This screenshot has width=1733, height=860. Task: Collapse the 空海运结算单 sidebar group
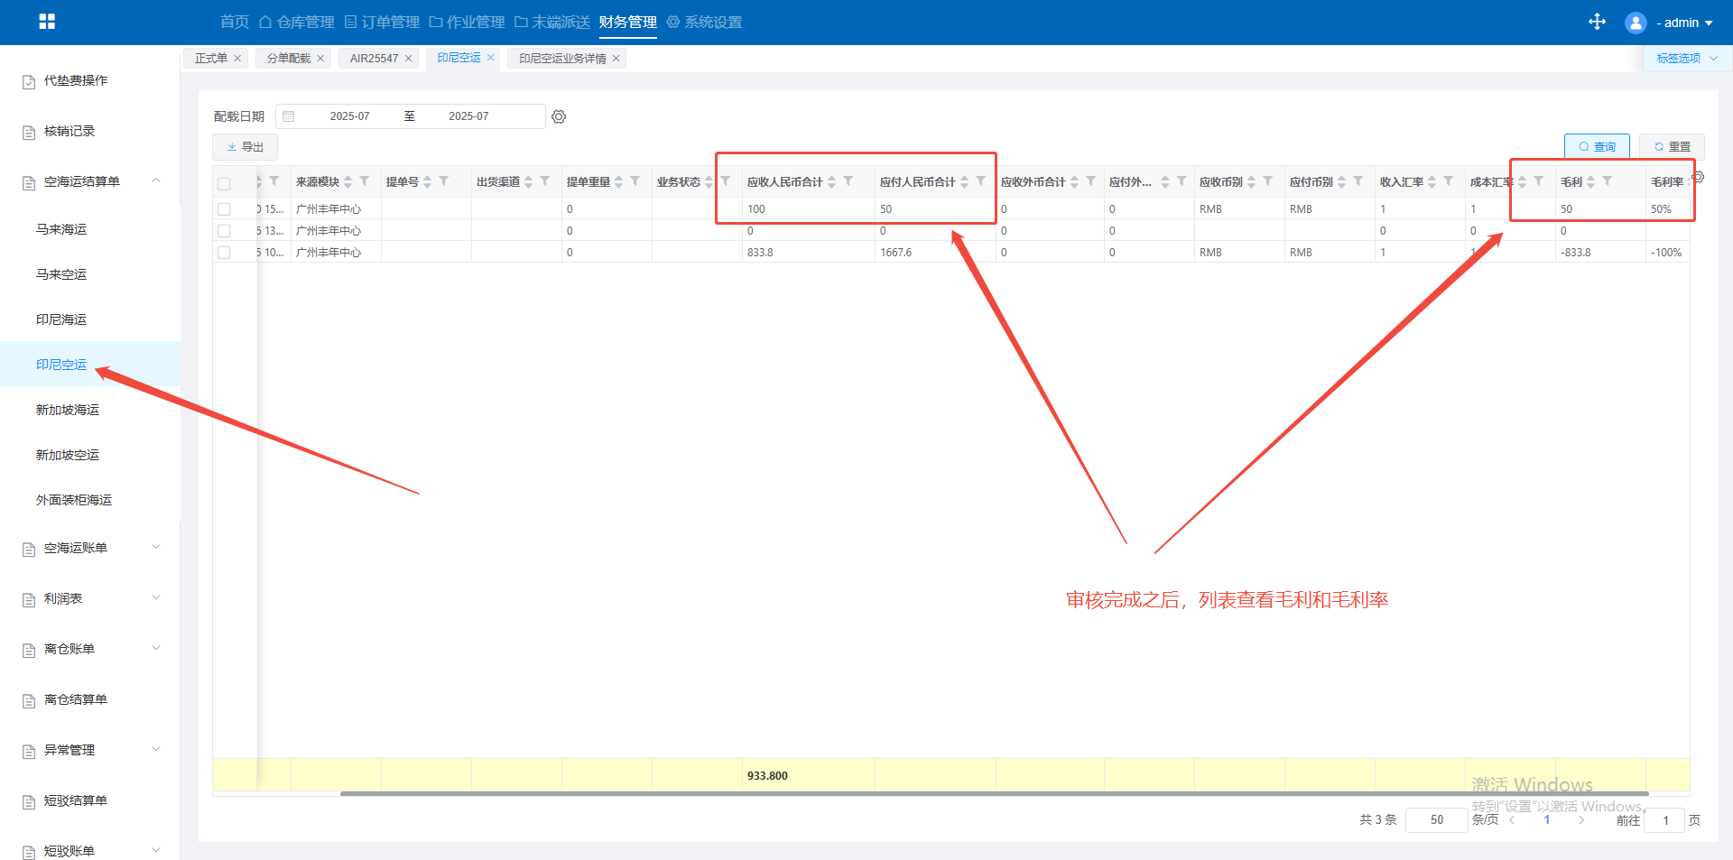[x=156, y=181]
